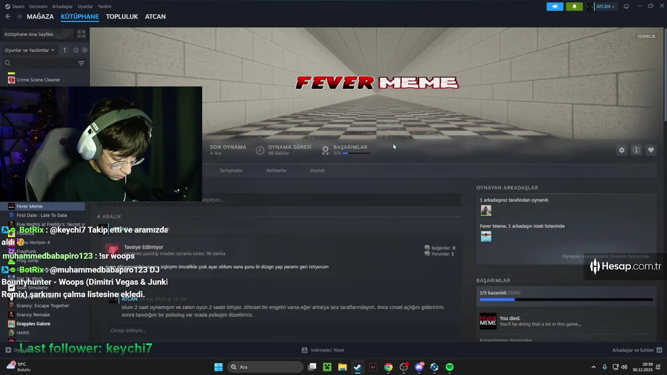The image size is (667, 375).
Task: Open the friend avatar who played
Action: click(x=486, y=210)
